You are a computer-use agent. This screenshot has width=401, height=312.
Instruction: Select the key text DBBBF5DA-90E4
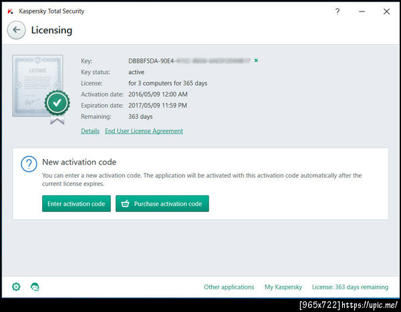[151, 61]
